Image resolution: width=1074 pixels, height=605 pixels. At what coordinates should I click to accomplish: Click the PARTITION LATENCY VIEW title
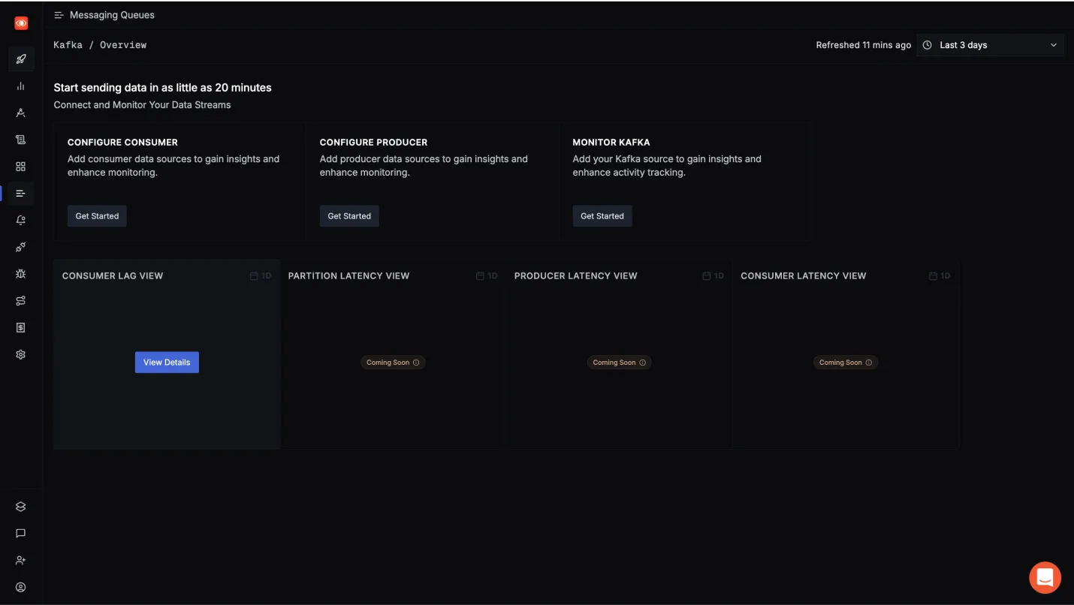pos(348,276)
